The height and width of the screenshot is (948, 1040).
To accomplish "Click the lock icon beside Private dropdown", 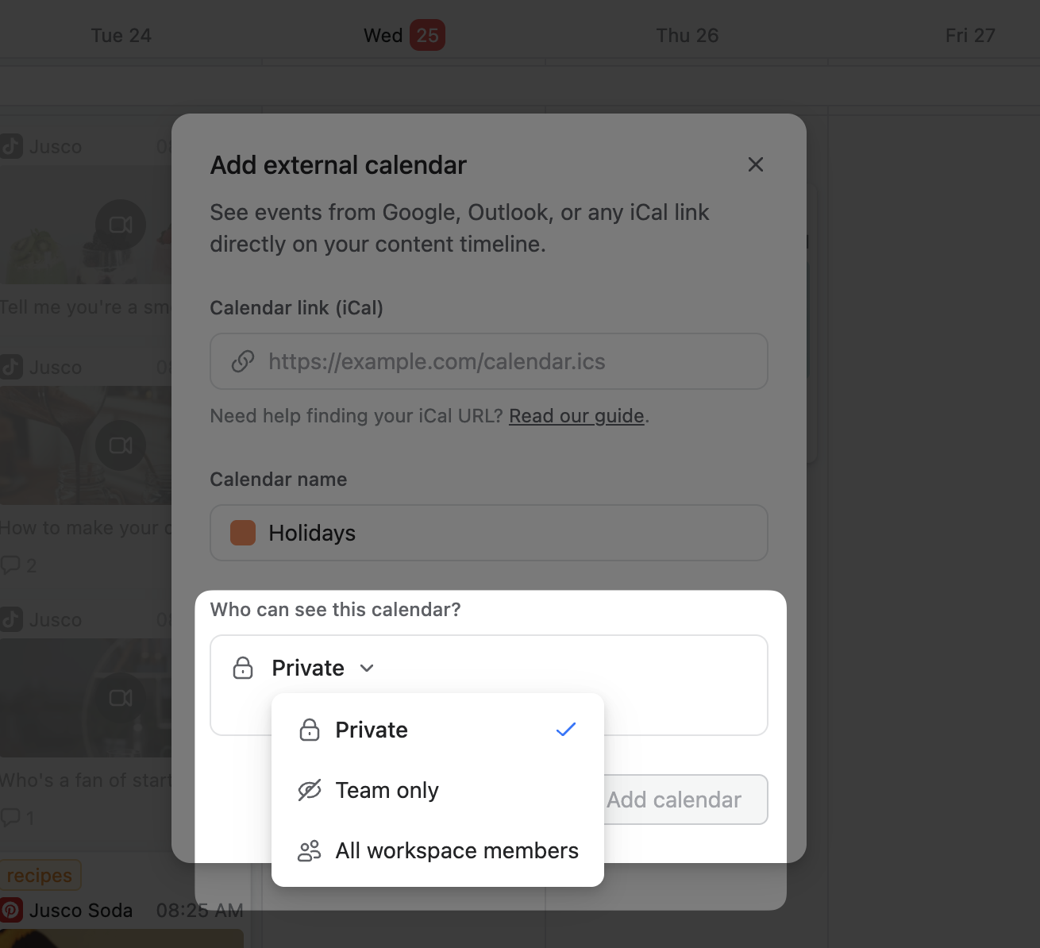I will [243, 668].
